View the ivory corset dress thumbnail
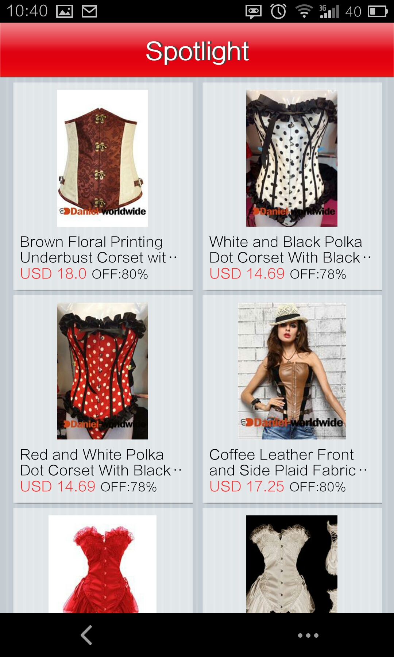Screen dimensions: 394x657 coord(292,564)
